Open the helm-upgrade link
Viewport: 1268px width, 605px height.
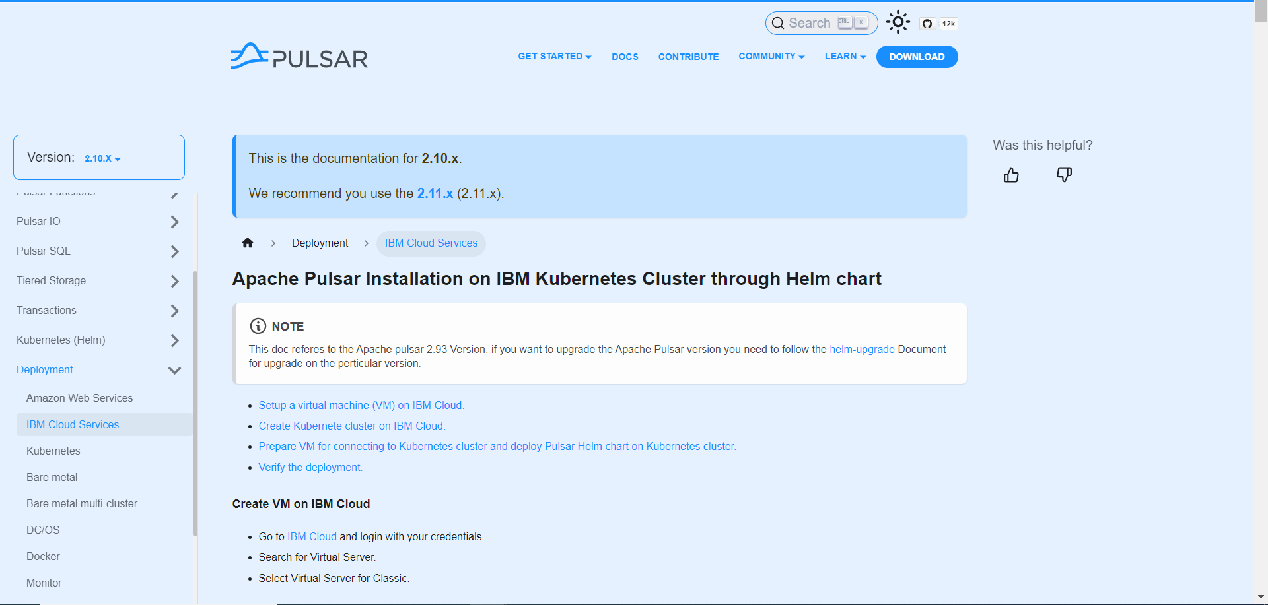[x=862, y=349]
